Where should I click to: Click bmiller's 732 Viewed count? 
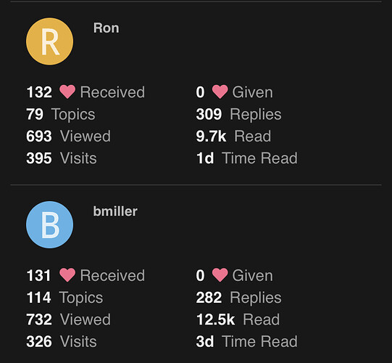[x=69, y=319]
